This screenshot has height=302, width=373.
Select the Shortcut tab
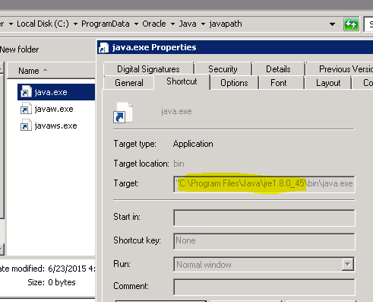coord(182,81)
